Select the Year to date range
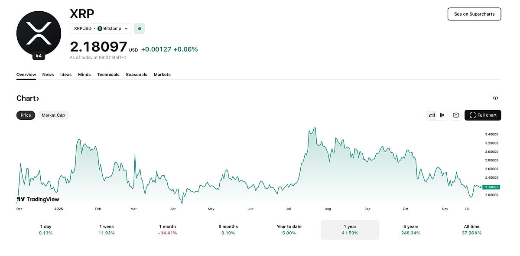The image size is (520, 256). coord(289,230)
